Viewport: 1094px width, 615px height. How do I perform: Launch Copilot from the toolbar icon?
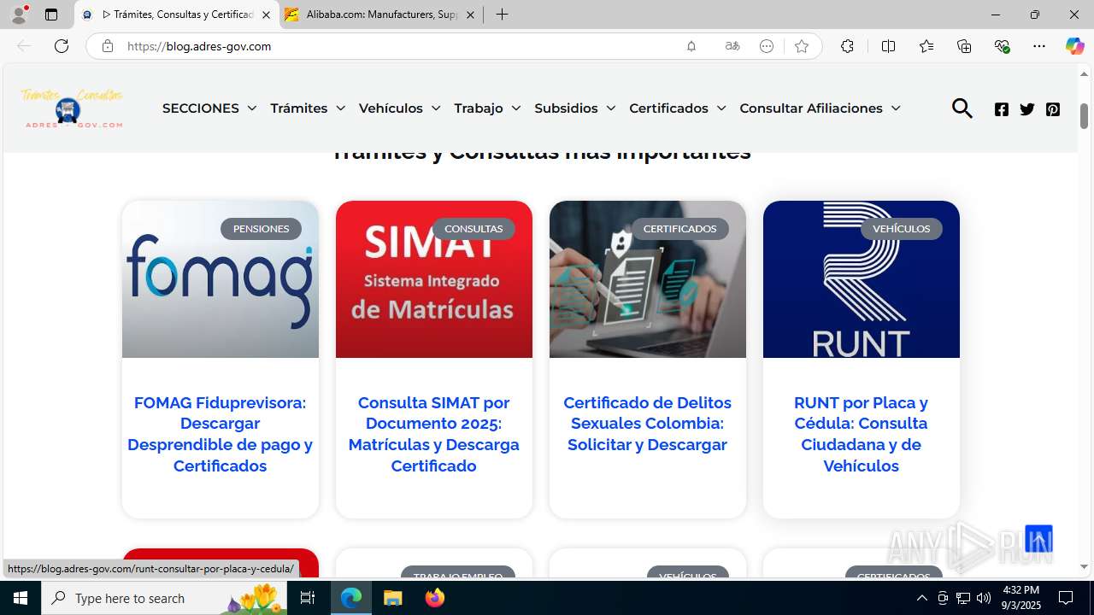[x=1074, y=46]
